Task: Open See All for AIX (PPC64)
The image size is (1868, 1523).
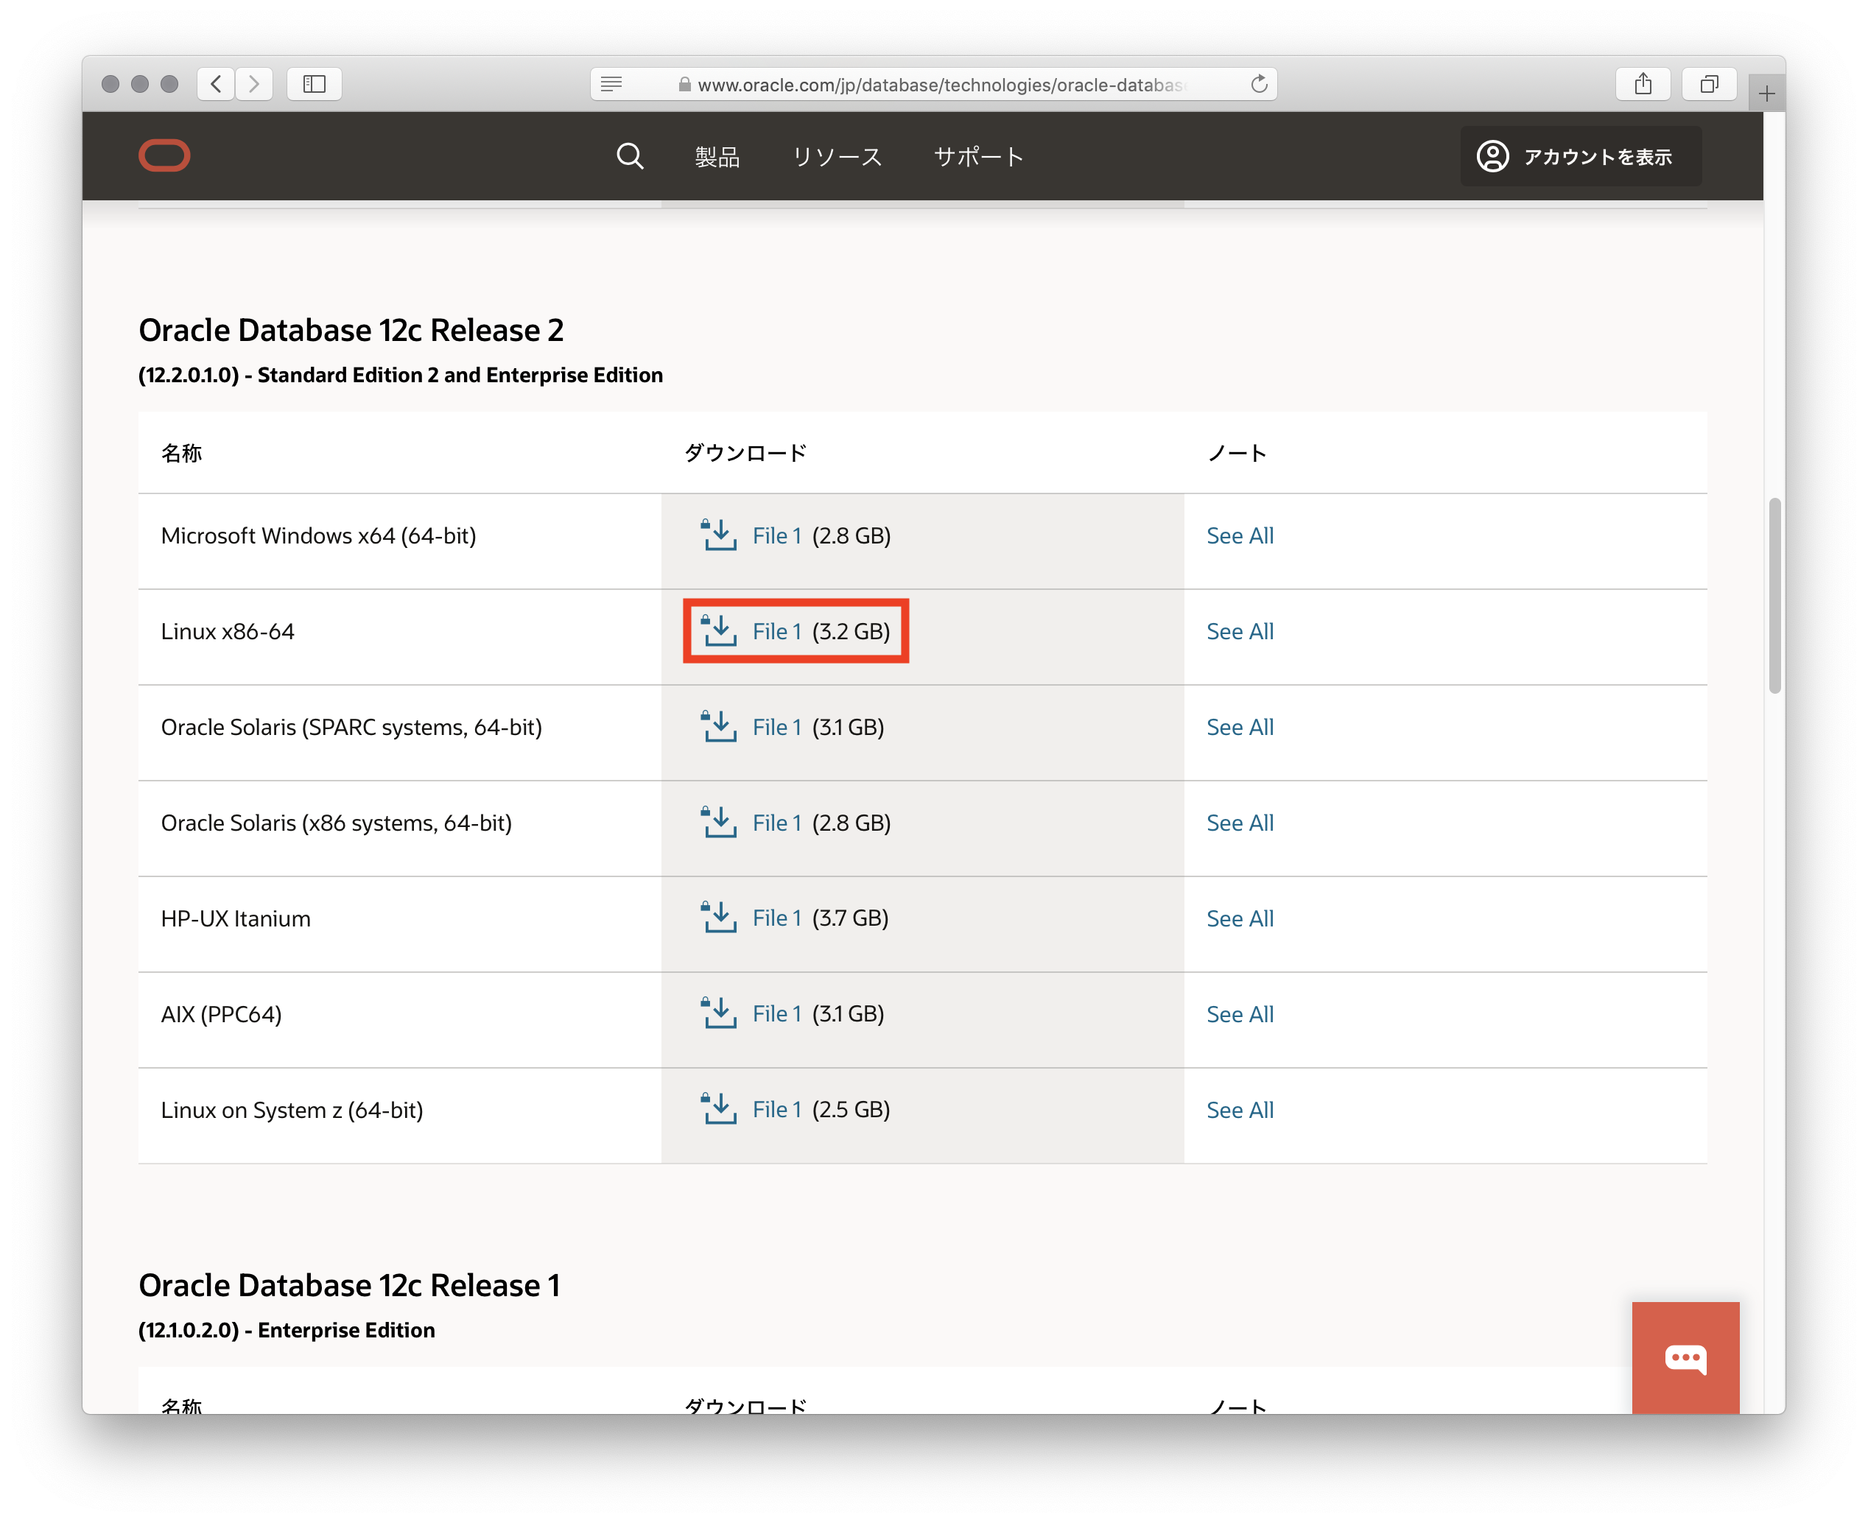Action: point(1239,1013)
